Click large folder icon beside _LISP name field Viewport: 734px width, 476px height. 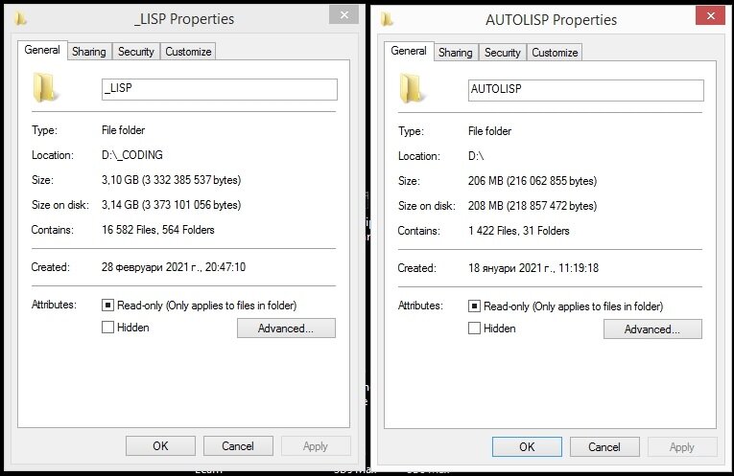(44, 87)
